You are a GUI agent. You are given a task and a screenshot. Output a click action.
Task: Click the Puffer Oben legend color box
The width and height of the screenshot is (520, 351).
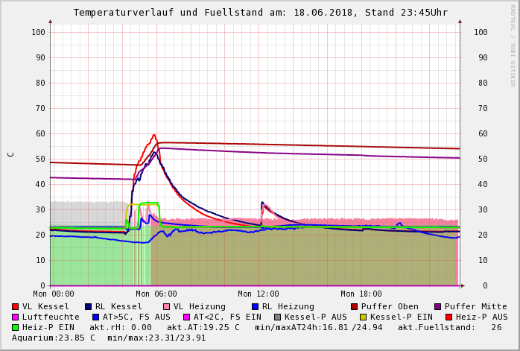[x=355, y=306]
